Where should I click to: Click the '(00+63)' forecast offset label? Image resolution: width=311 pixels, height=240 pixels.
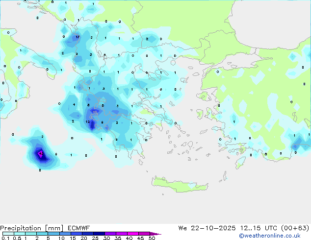click(295, 228)
